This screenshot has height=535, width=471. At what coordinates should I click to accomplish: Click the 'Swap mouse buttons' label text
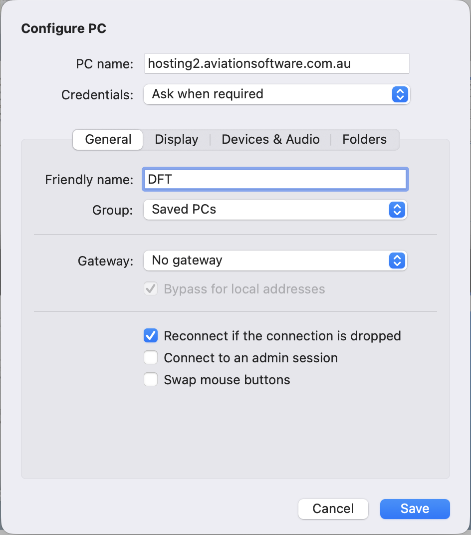(227, 380)
